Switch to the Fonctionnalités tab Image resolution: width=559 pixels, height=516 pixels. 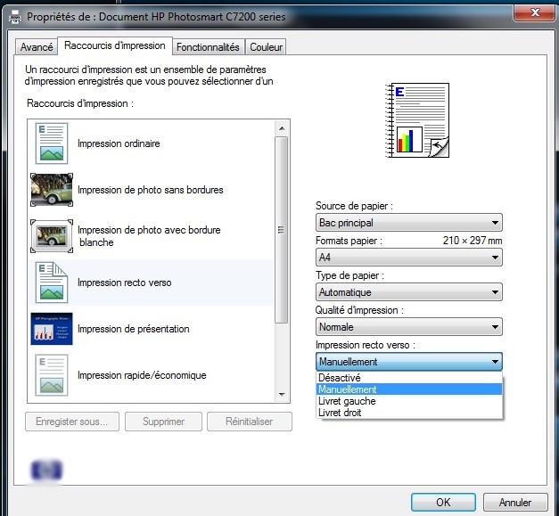(209, 47)
